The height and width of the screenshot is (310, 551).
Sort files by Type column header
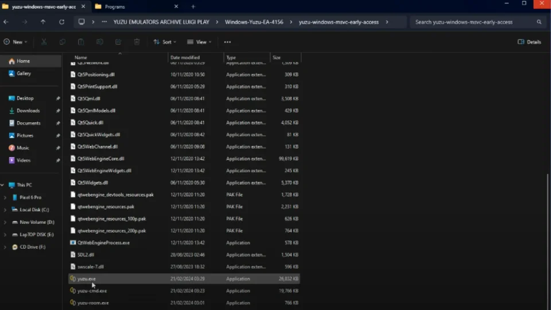[x=247, y=57]
